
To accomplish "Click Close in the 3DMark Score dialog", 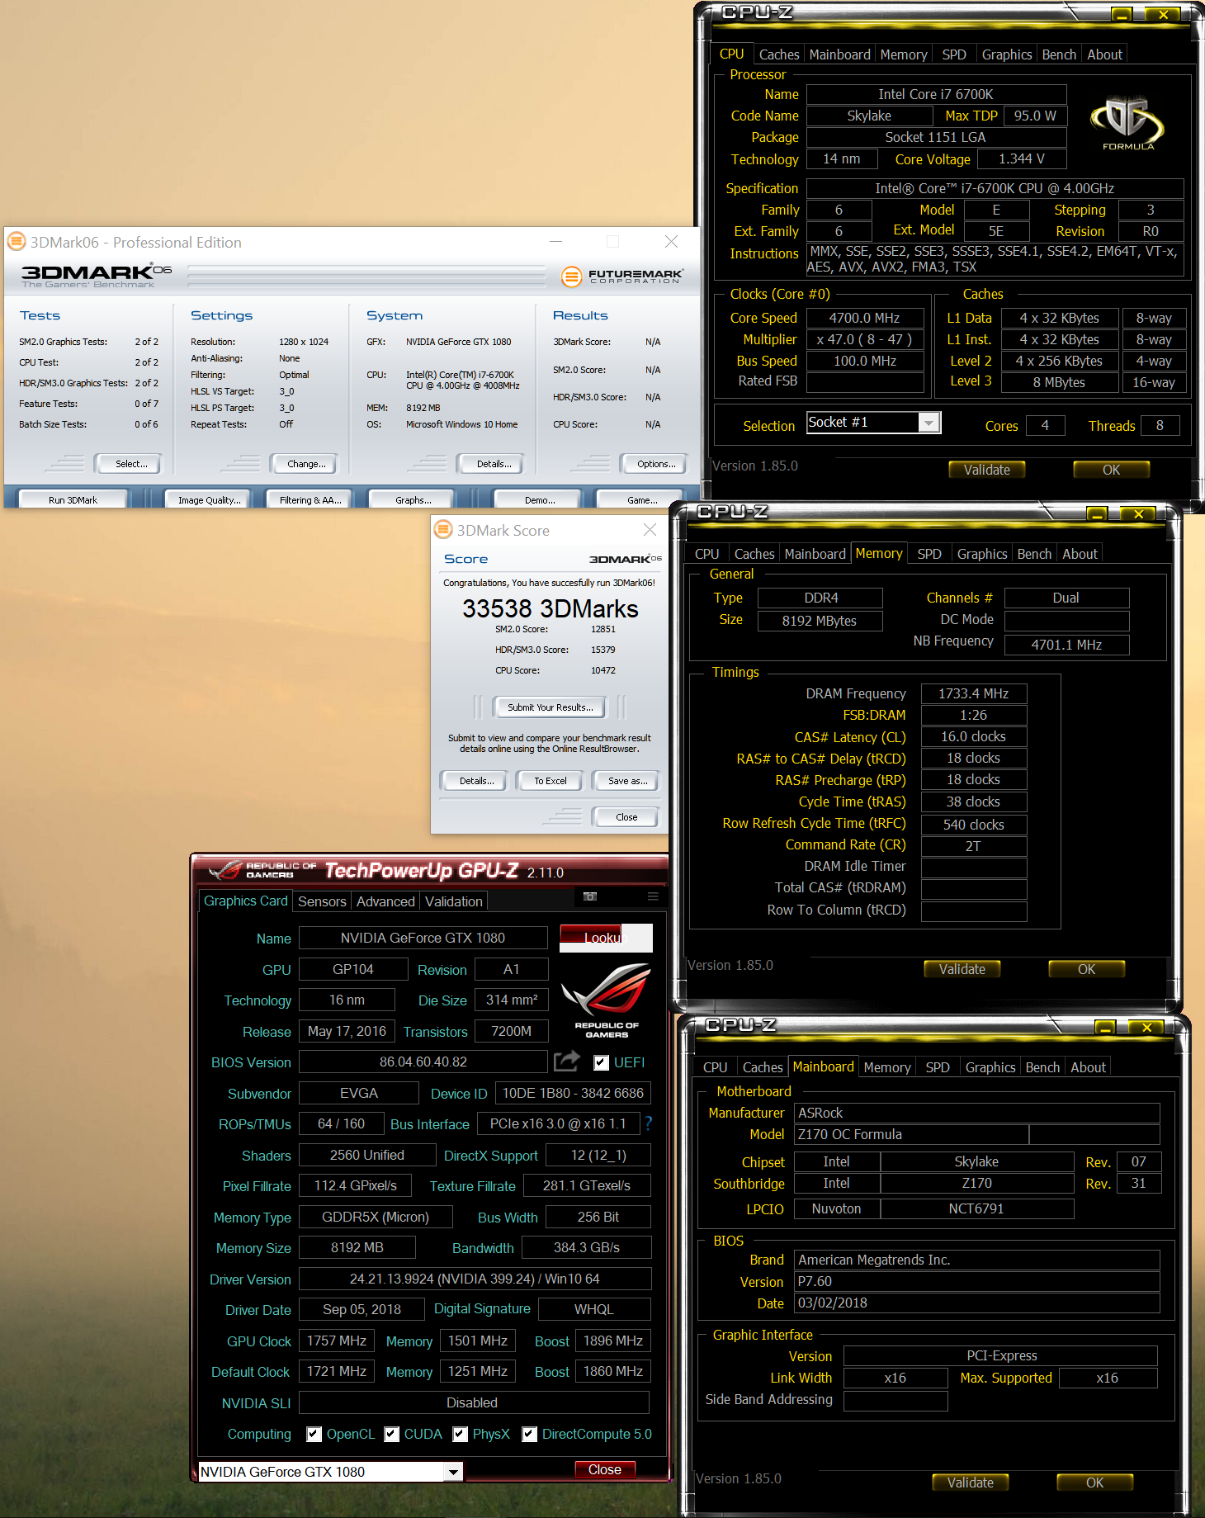I will pos(626,817).
